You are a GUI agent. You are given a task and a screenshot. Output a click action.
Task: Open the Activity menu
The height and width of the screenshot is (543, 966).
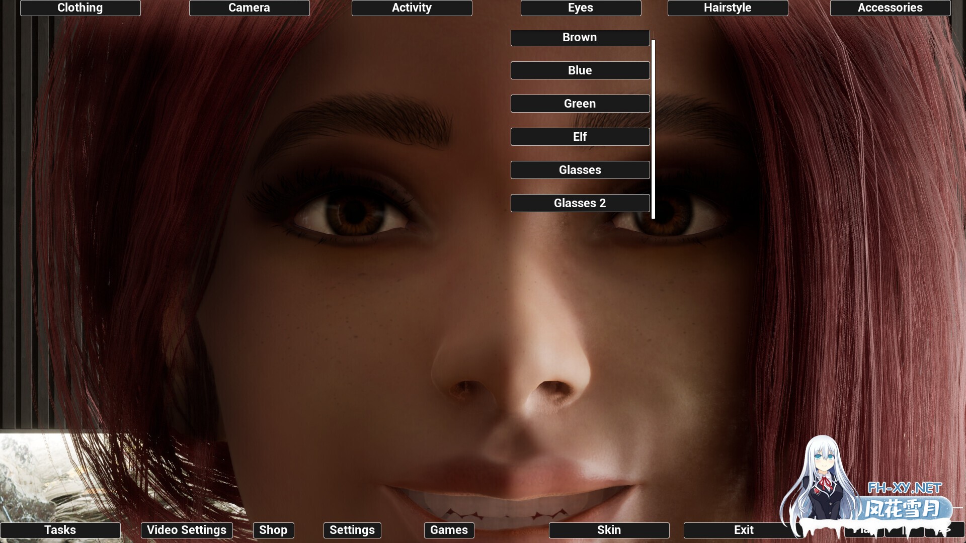411,8
